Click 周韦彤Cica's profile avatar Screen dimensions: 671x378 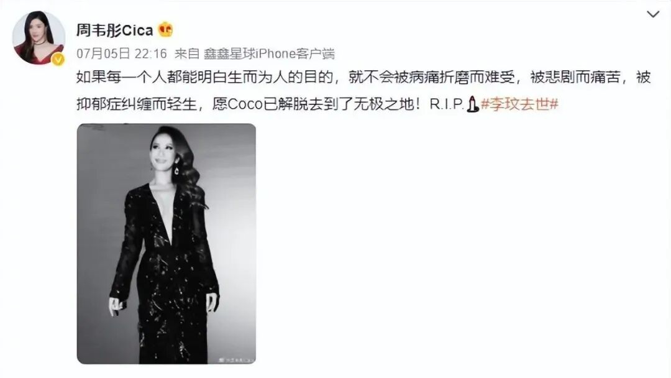[x=39, y=37]
